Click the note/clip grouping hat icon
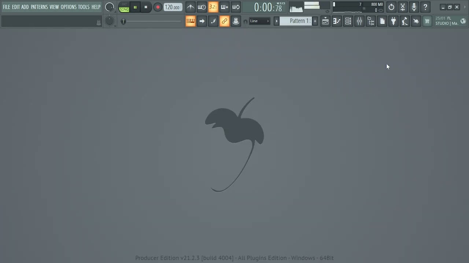This screenshot has width=469, height=263. [236, 21]
